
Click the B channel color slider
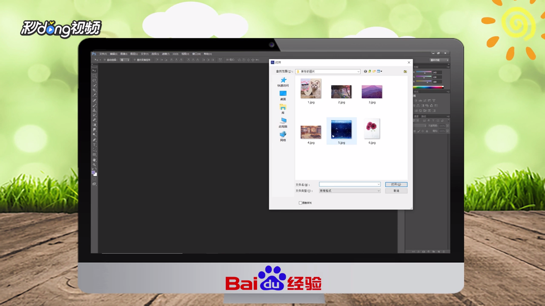pyautogui.click(x=424, y=81)
